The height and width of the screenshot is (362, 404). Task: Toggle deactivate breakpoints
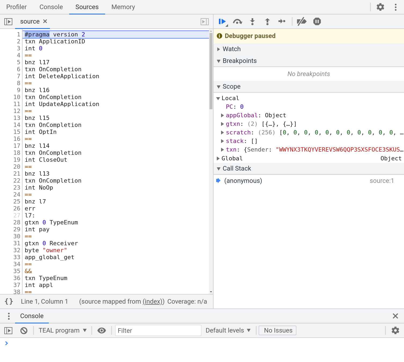pos(302,22)
